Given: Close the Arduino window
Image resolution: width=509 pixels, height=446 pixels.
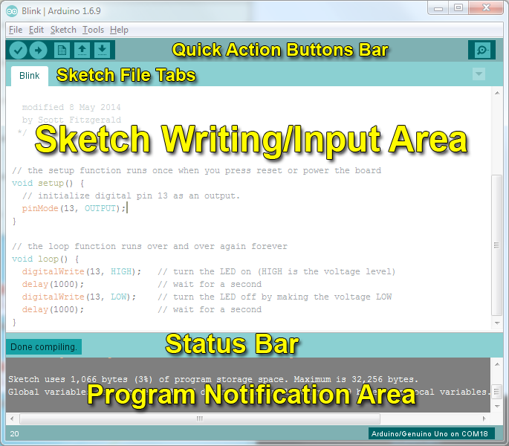Looking at the screenshot, I should click(x=486, y=8).
